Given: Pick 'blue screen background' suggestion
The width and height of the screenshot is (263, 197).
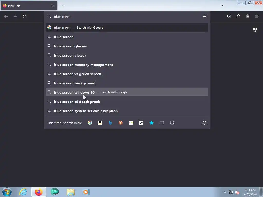Looking at the screenshot, I should tap(127, 83).
